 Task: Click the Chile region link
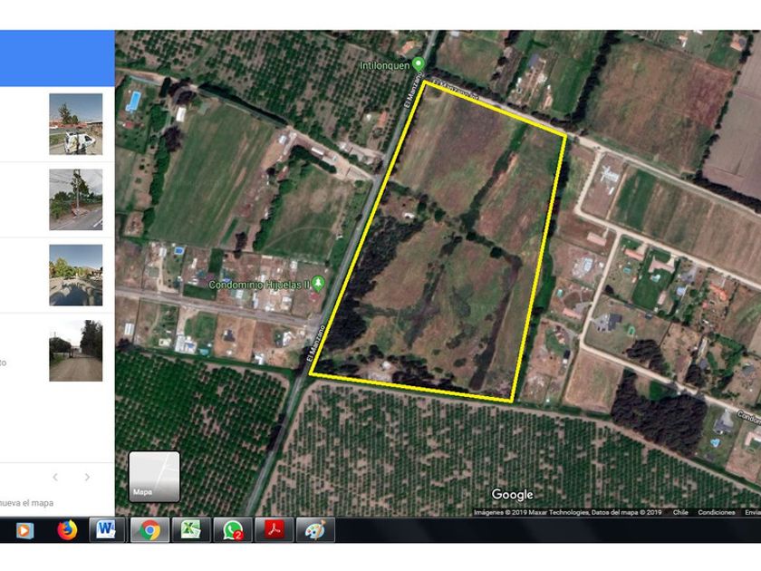680,512
